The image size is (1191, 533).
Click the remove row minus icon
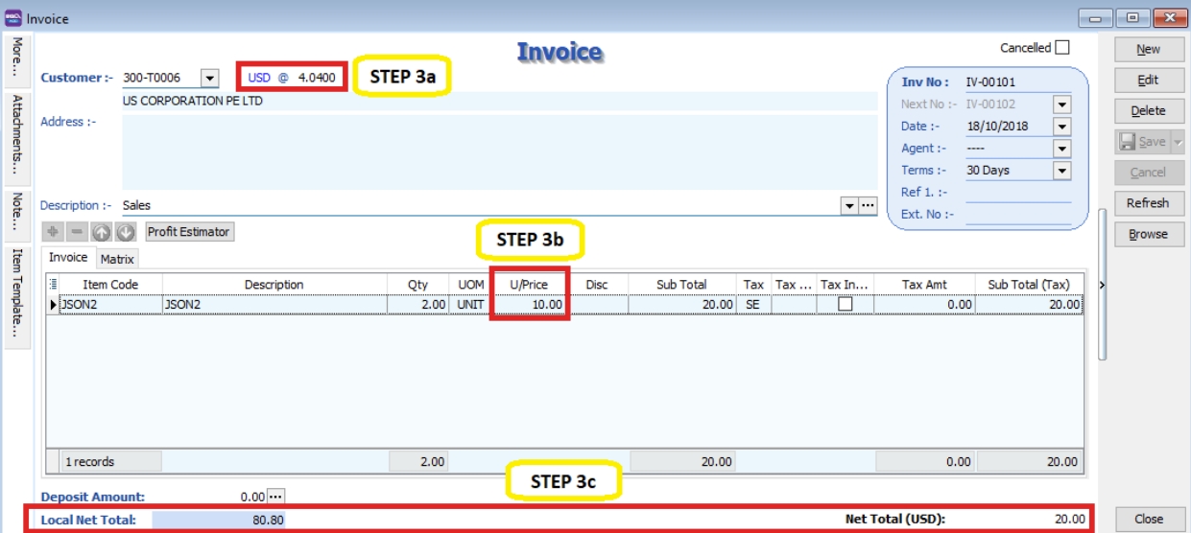(x=77, y=232)
